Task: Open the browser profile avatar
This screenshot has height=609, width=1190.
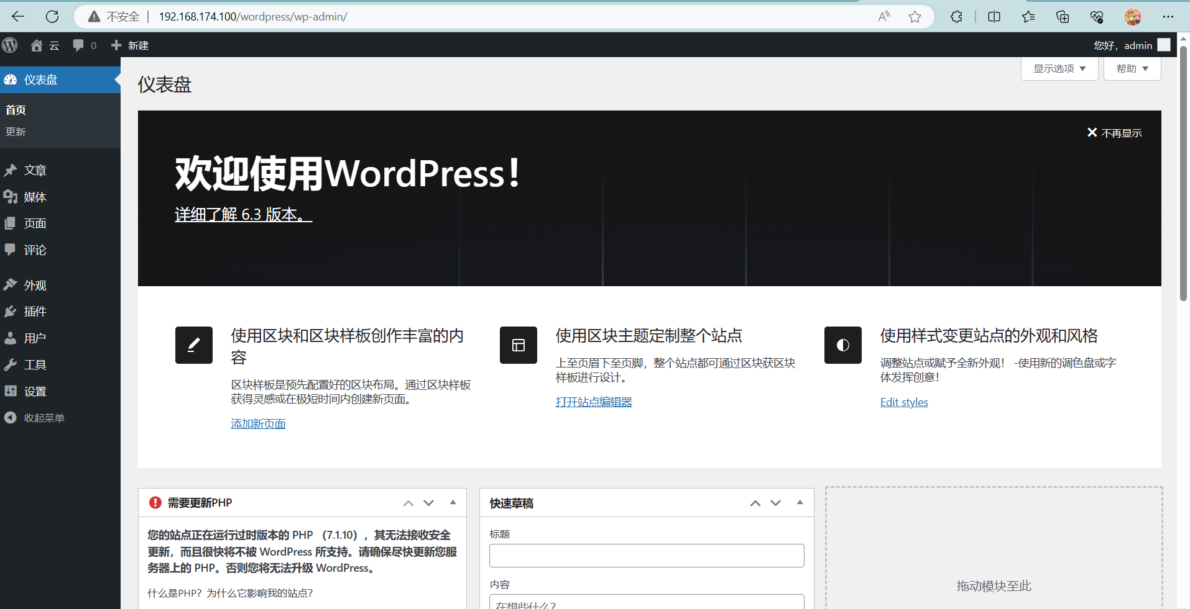Action: click(x=1133, y=17)
